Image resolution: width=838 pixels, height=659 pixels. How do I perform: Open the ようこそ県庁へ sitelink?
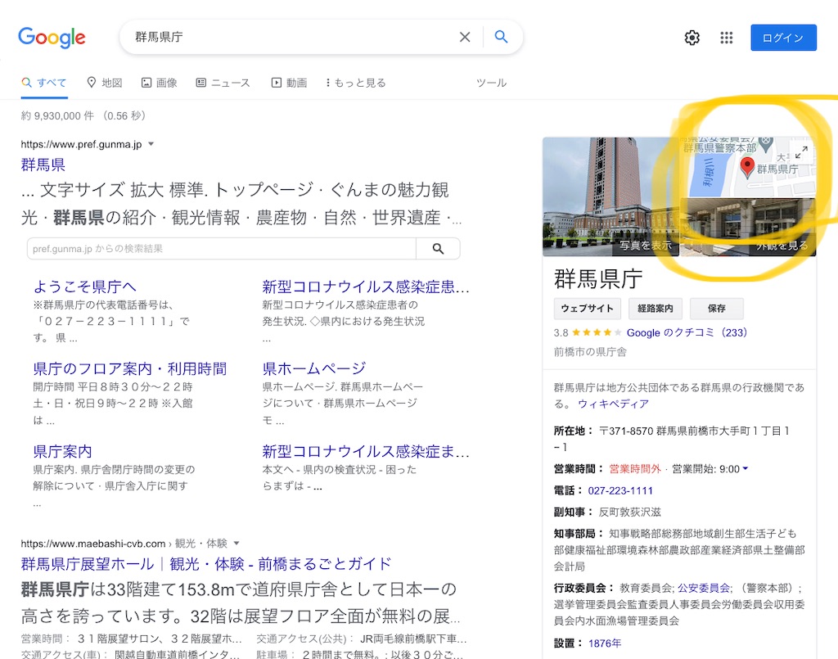[84, 287]
